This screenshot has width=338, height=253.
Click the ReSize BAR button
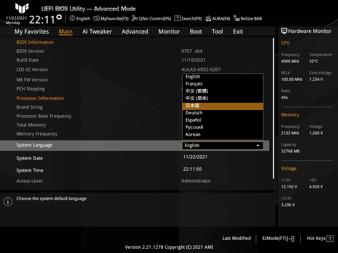click(x=248, y=18)
